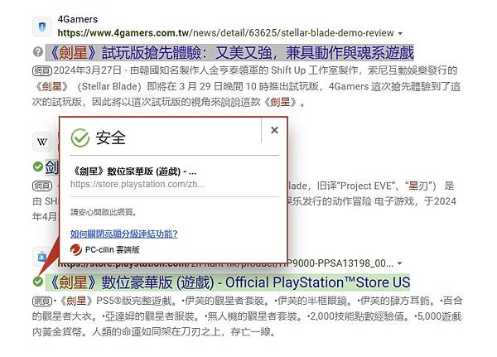Image resolution: width=497 pixels, height=357 pixels.
Task: Click the 網頁 tag under PlayStation result
Action: (x=42, y=301)
